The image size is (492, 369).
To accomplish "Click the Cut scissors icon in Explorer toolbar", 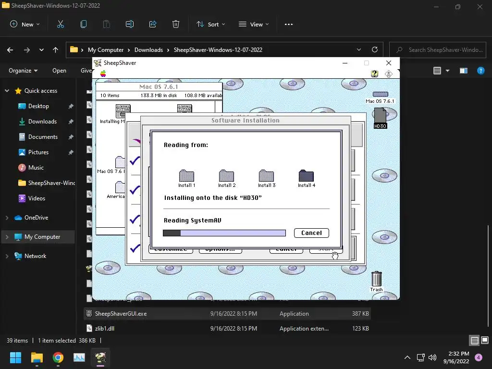I will point(61,24).
